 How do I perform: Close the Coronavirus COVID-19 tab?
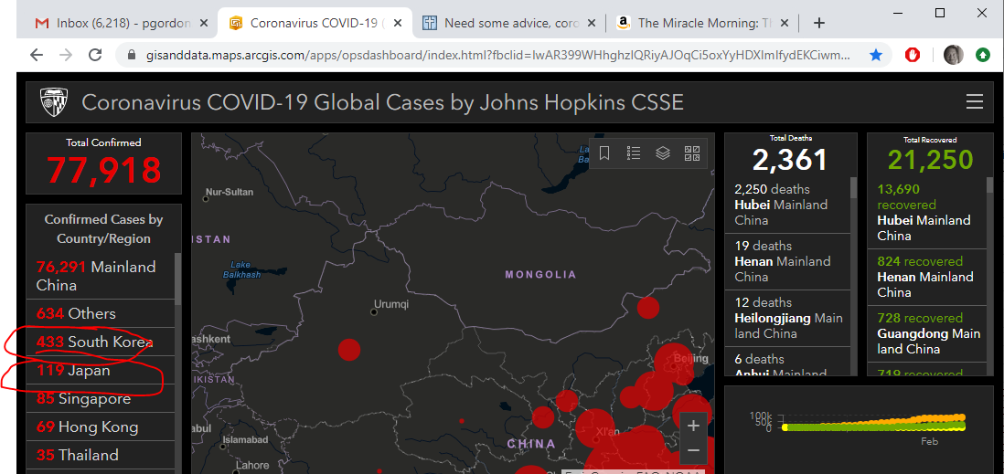click(x=398, y=23)
